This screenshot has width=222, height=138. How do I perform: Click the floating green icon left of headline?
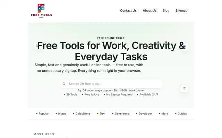point(37,45)
